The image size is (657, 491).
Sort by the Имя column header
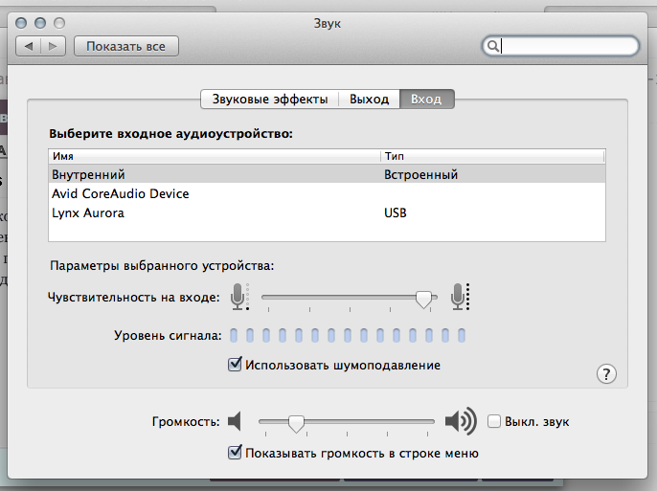(215, 156)
